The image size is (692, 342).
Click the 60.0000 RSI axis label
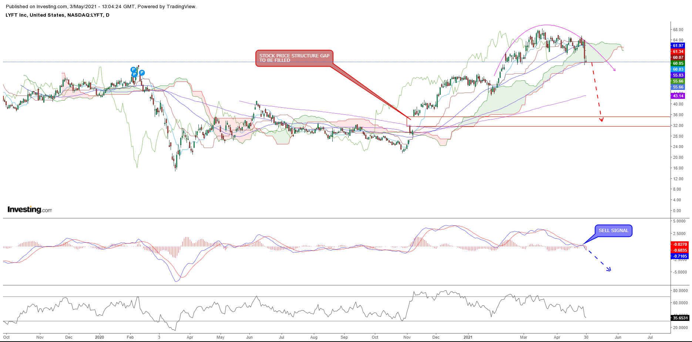pos(680,303)
